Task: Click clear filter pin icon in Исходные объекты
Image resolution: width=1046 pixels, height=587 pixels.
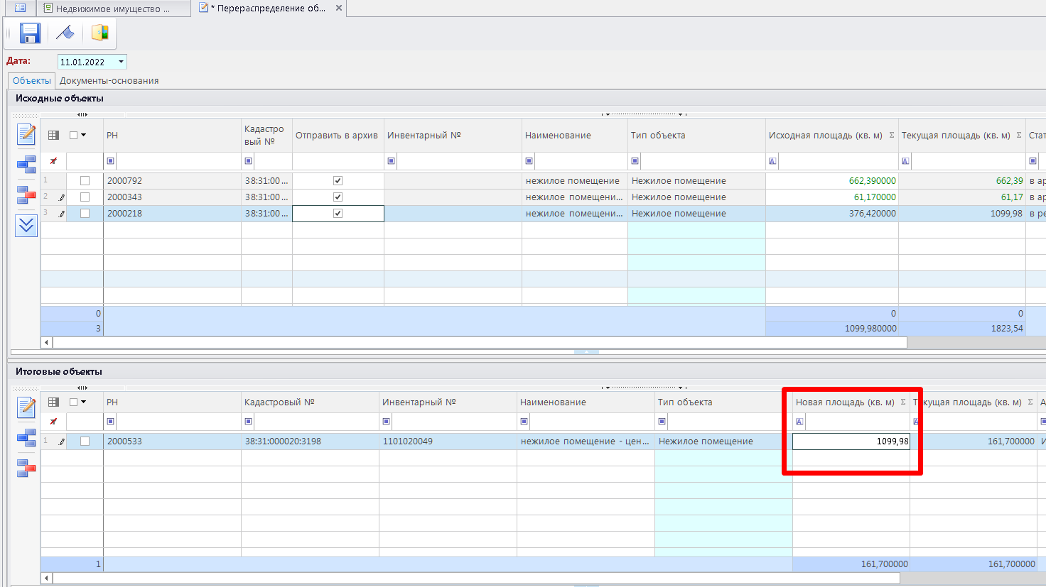Action: [x=53, y=161]
